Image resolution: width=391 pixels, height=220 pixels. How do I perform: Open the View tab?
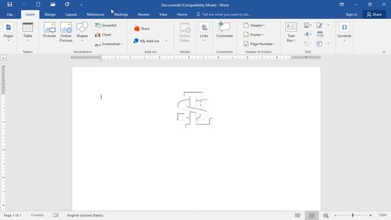point(163,15)
